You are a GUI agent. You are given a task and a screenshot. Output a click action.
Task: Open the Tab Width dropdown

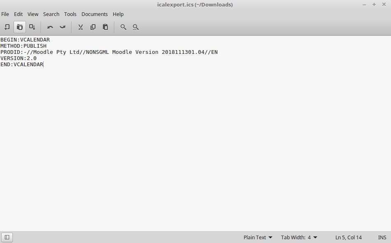(299, 238)
